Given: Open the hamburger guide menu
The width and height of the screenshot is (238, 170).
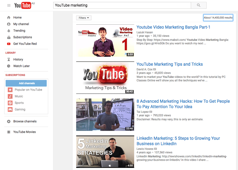Looking at the screenshot, I should [x=9, y=6].
